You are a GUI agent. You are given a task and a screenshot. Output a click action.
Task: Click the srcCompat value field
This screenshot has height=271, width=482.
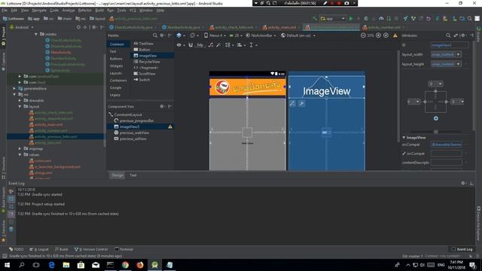447,145
